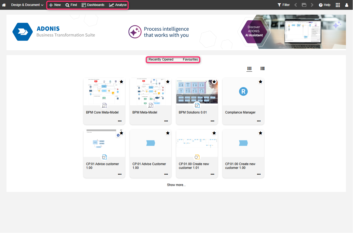Select the grid tile view
This screenshot has width=353, height=233.
tap(249, 68)
